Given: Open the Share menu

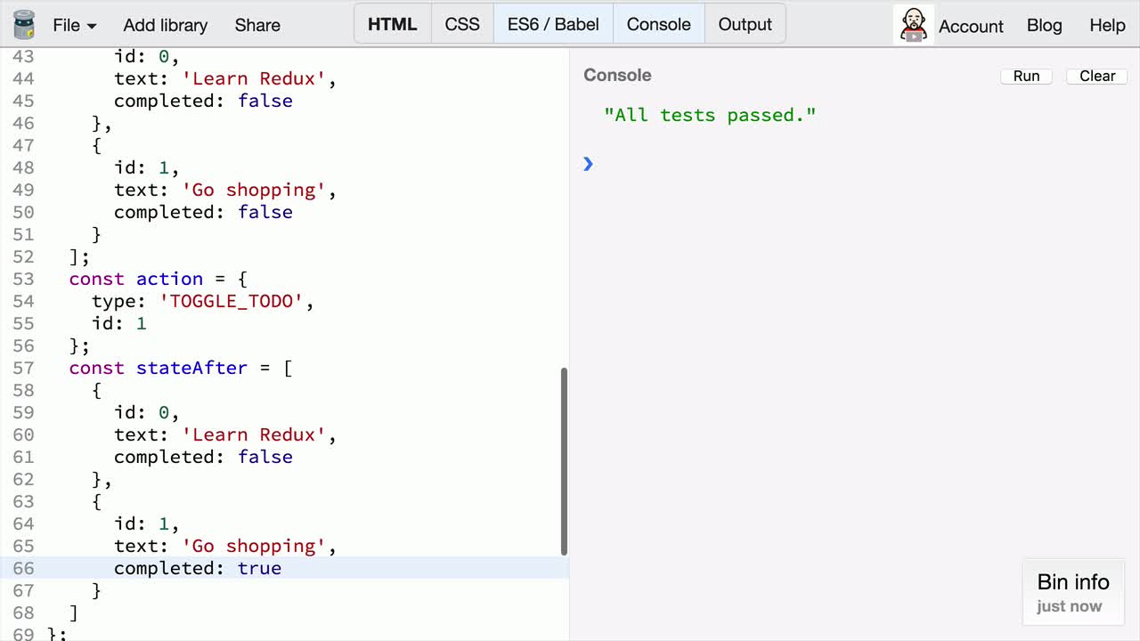Looking at the screenshot, I should click(257, 25).
